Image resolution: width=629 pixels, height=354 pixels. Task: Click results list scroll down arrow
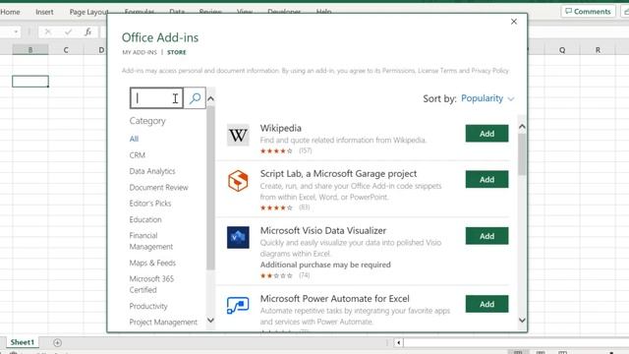(x=522, y=321)
